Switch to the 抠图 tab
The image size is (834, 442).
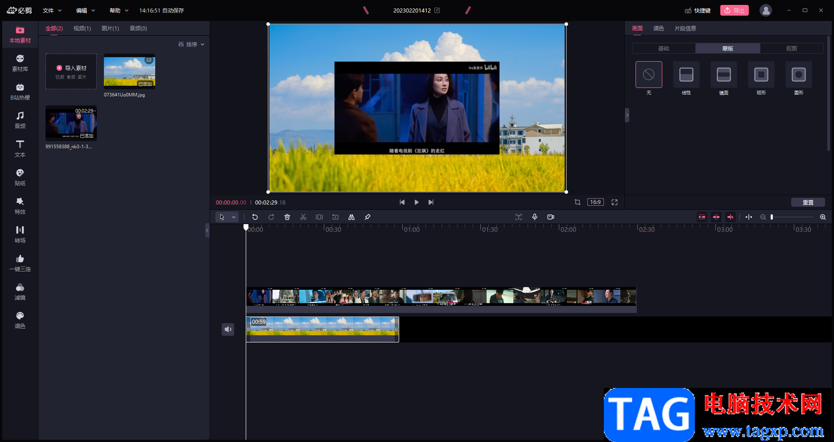point(791,48)
